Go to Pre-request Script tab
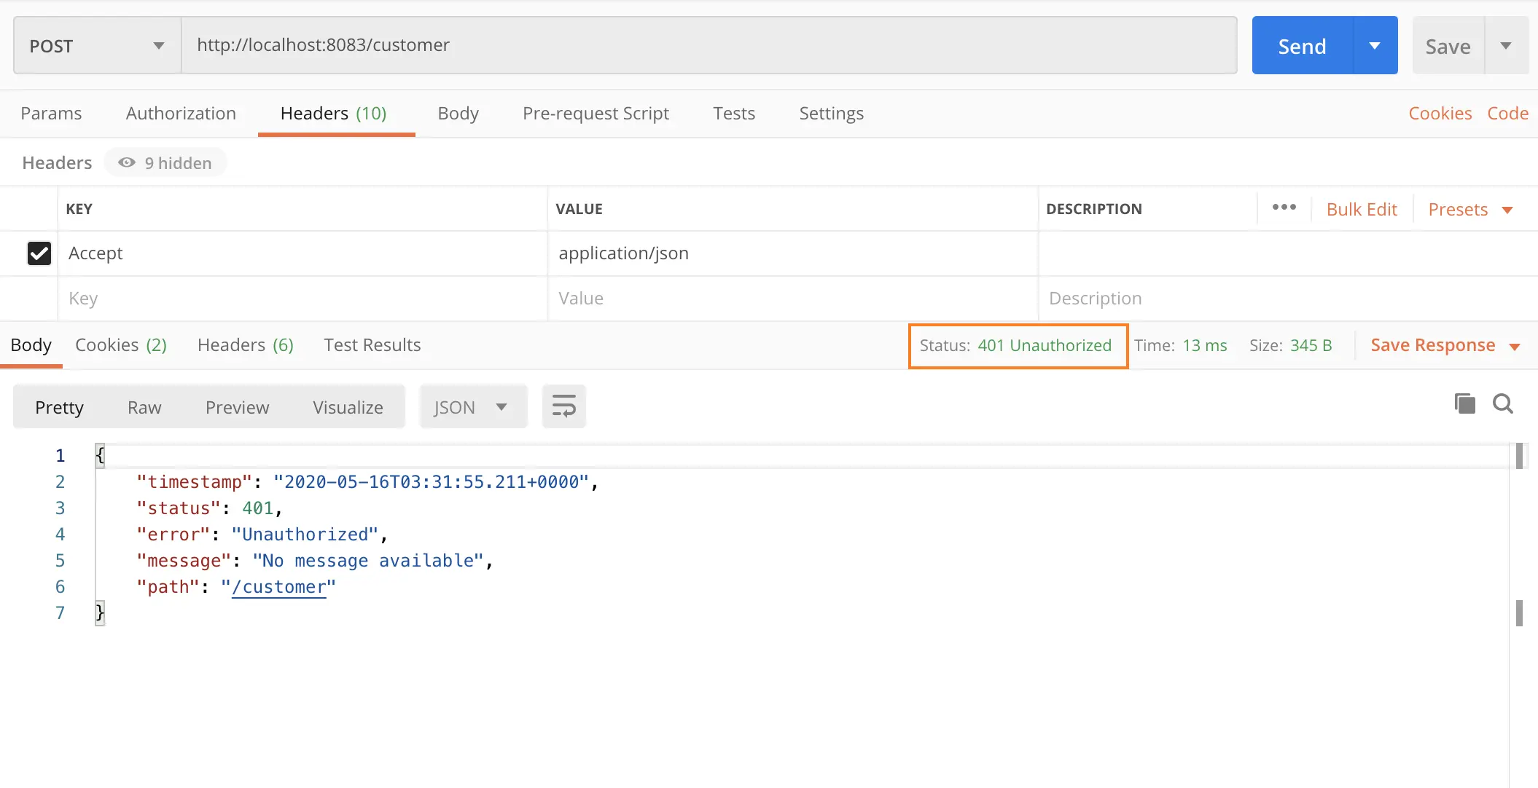The height and width of the screenshot is (788, 1538). click(x=596, y=114)
